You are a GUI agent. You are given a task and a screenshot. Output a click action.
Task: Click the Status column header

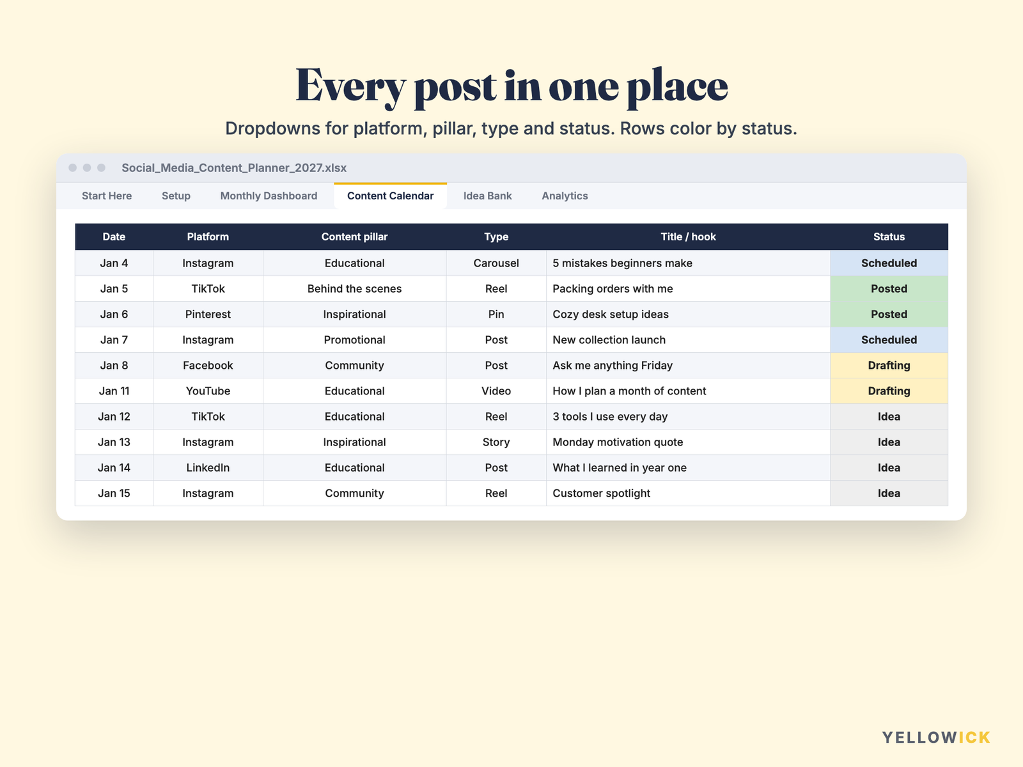pos(889,236)
